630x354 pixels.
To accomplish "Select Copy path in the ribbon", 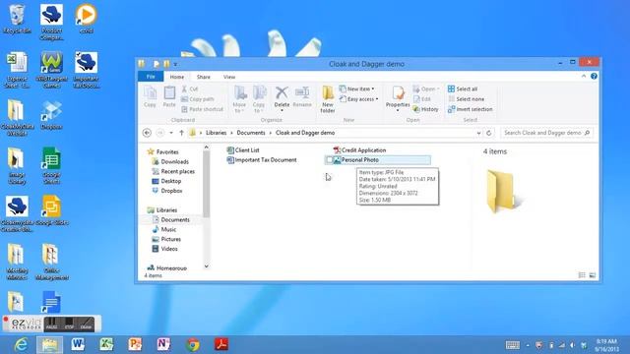I will pyautogui.click(x=198, y=98).
